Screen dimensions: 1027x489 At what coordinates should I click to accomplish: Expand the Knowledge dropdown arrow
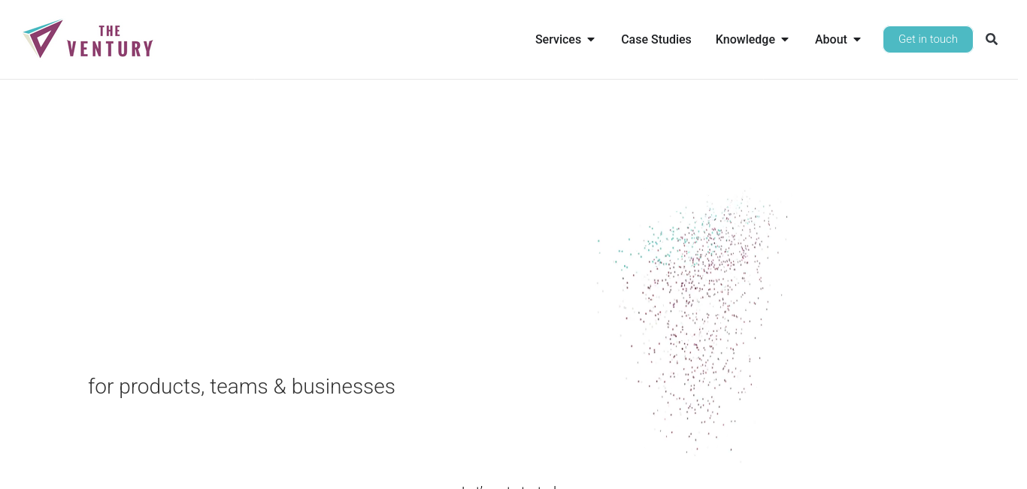point(785,40)
